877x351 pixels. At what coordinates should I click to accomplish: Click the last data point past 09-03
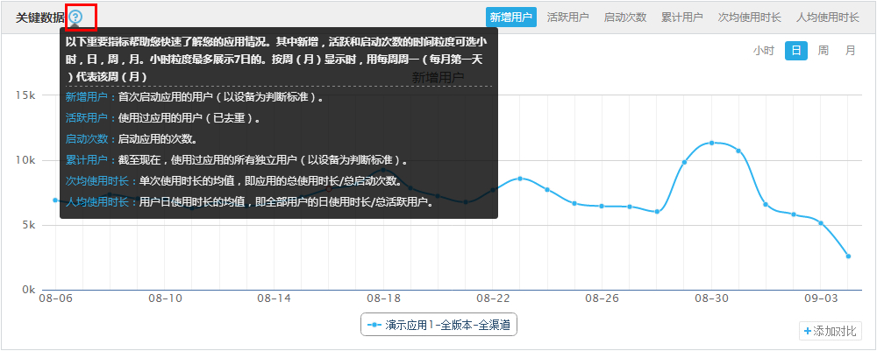[x=848, y=256]
